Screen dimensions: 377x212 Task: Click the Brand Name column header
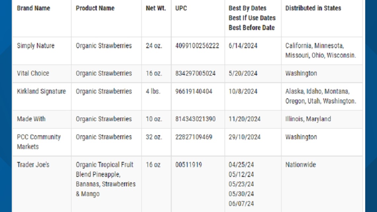[x=33, y=8]
